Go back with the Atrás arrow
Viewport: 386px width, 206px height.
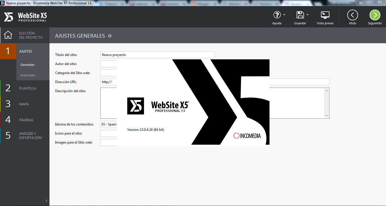353,15
